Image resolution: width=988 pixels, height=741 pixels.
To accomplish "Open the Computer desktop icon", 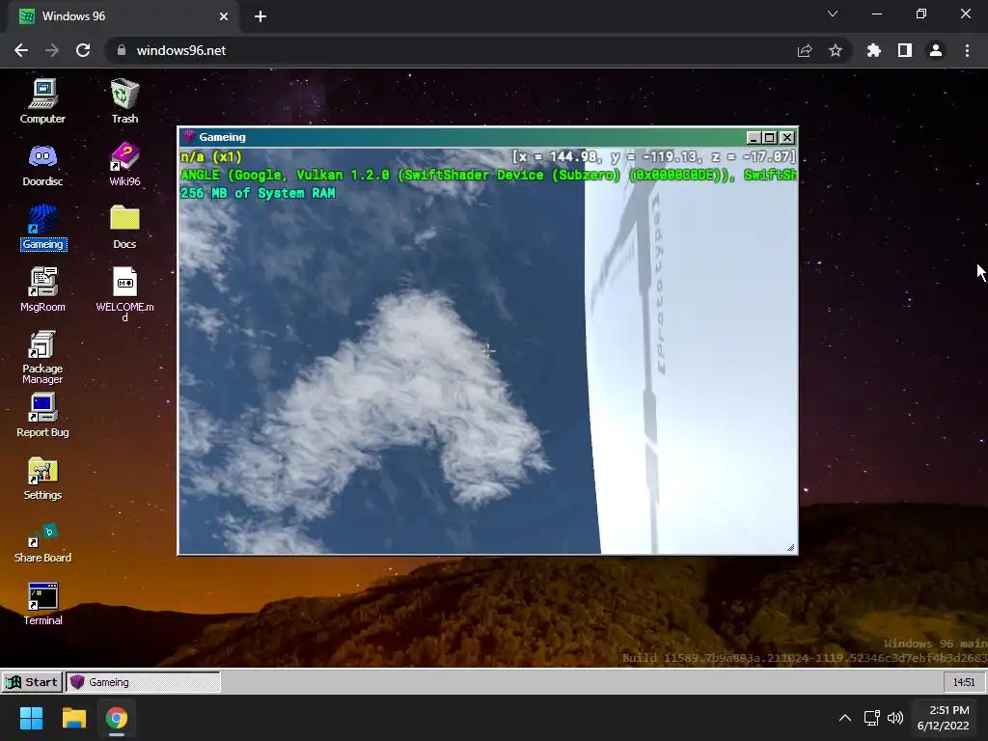I will click(42, 100).
